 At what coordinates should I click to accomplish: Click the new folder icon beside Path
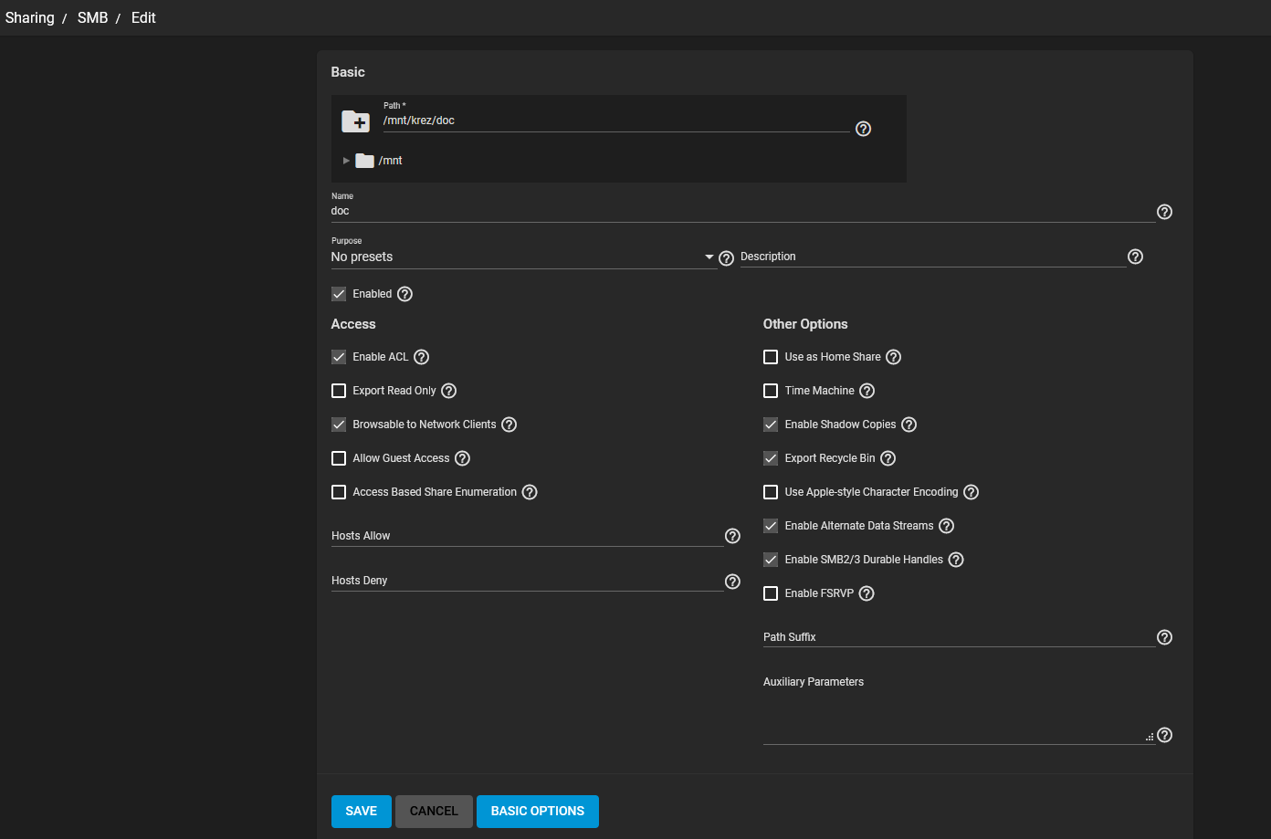click(x=355, y=121)
